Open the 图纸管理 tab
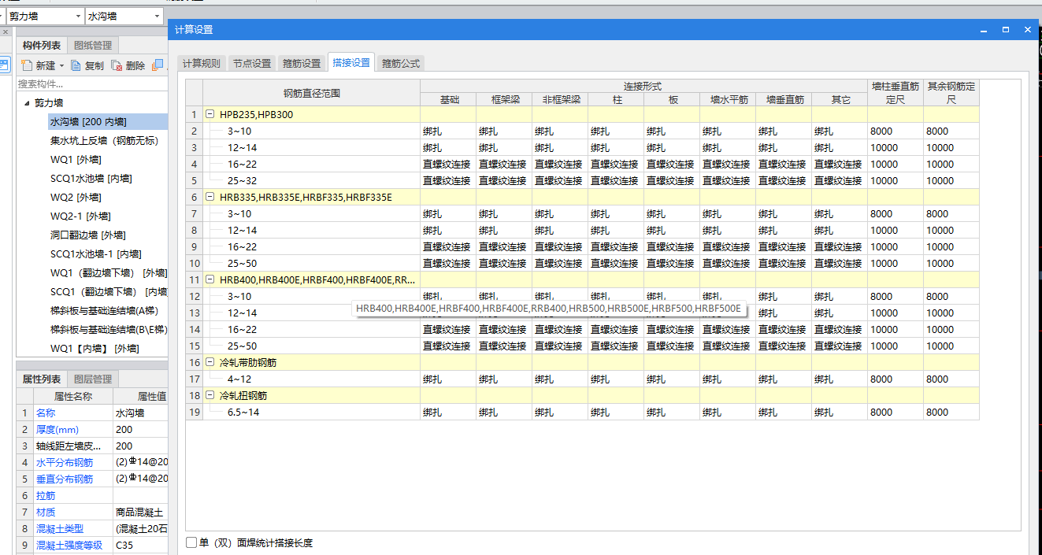Screen dimensions: 1042x555 click(x=93, y=45)
